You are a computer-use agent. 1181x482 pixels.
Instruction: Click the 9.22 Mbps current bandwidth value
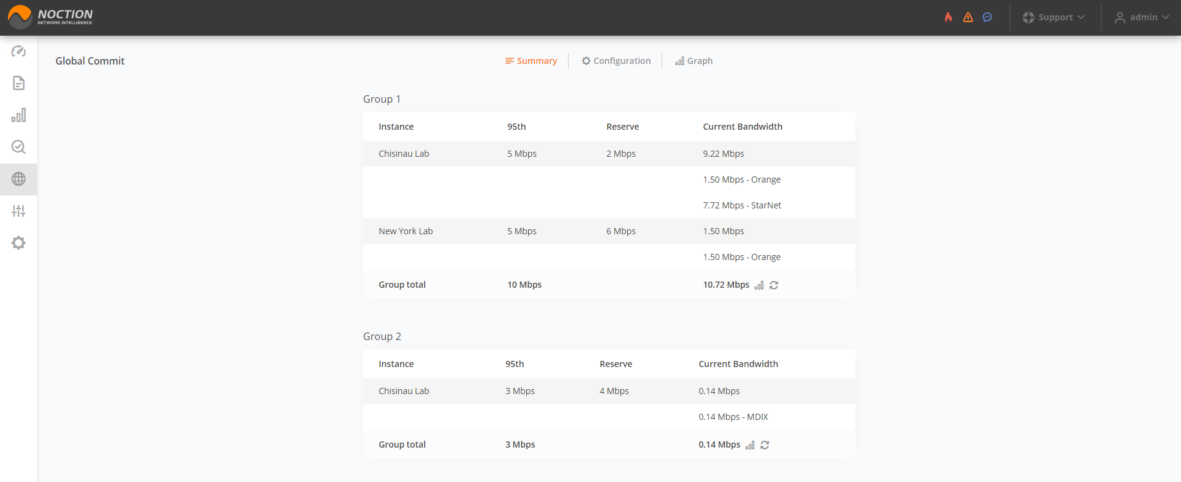click(723, 154)
